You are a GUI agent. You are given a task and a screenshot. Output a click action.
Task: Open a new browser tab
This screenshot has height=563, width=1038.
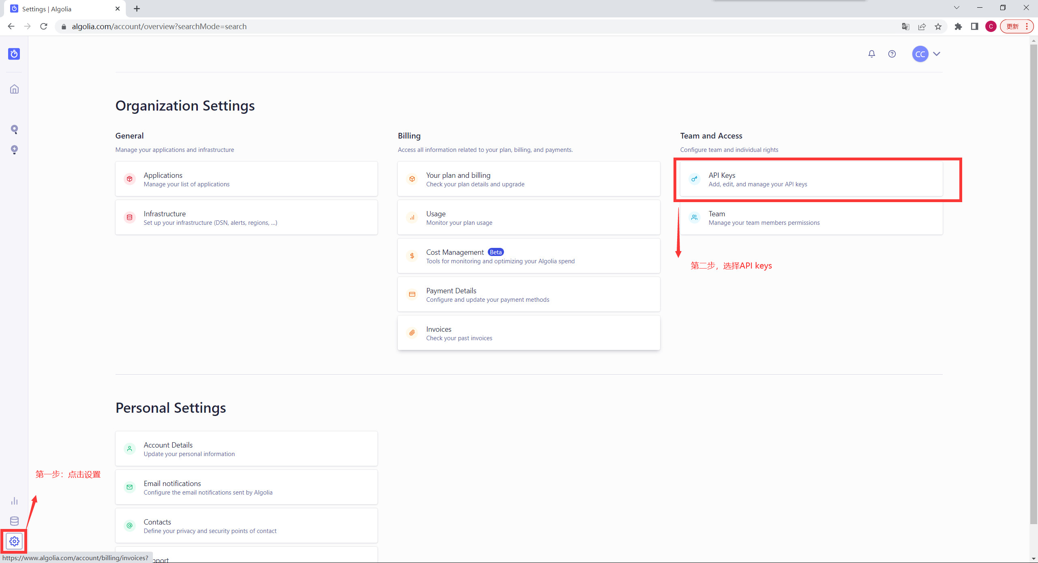(x=137, y=9)
